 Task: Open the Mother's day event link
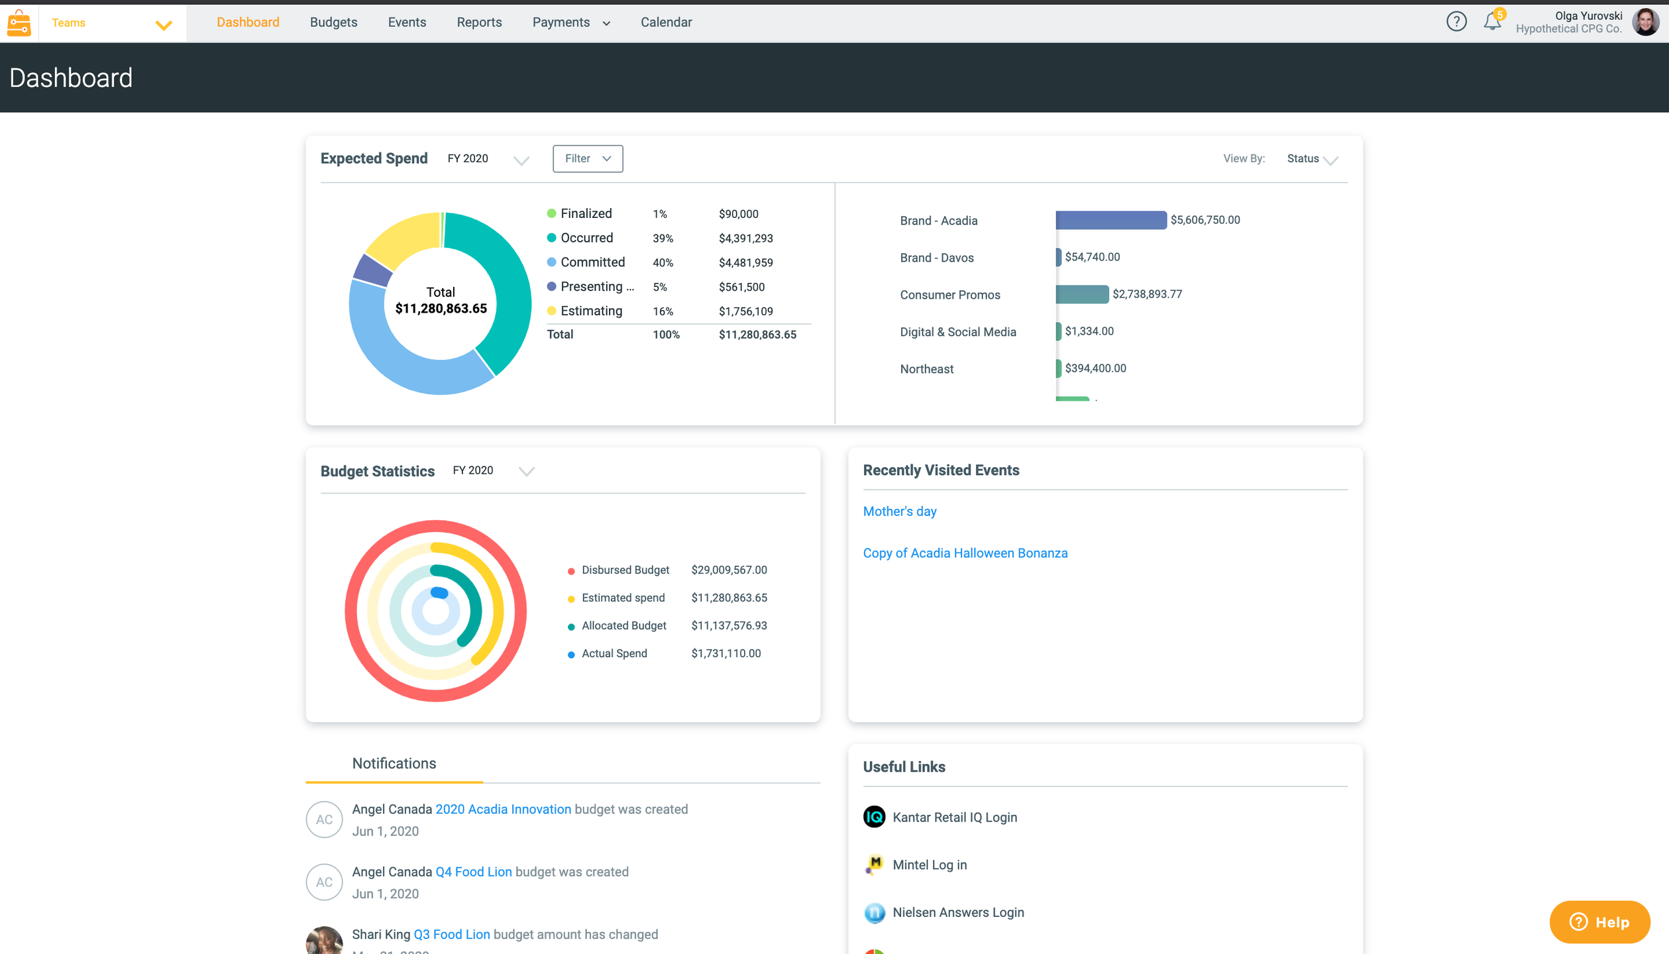[899, 511]
